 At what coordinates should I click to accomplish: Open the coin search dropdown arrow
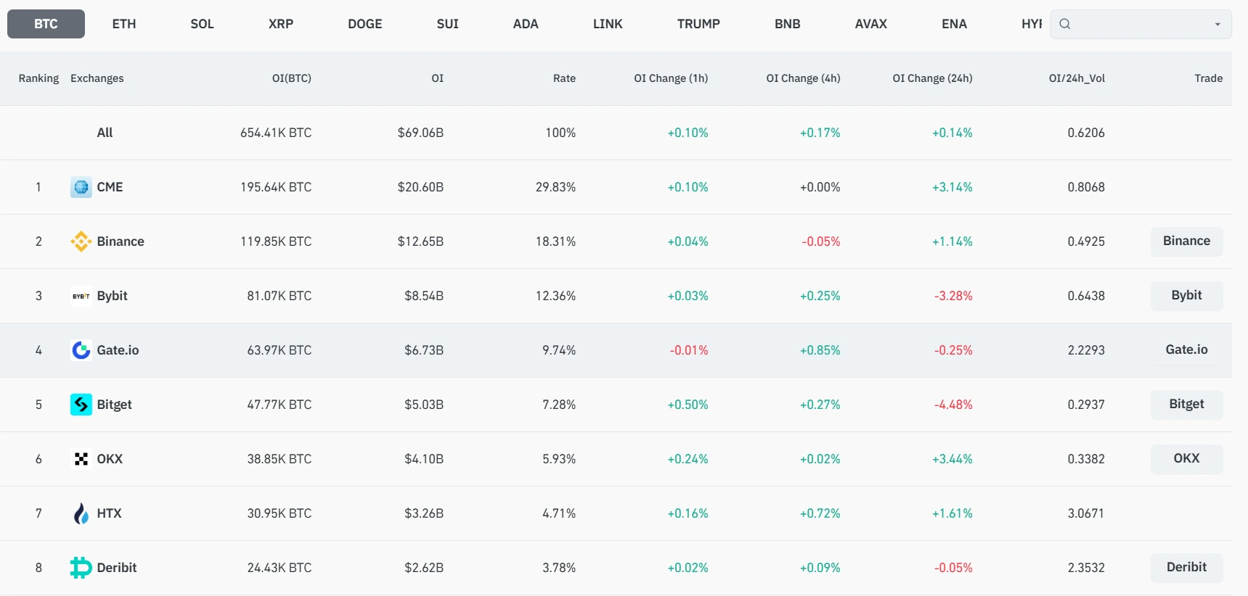[x=1218, y=25]
